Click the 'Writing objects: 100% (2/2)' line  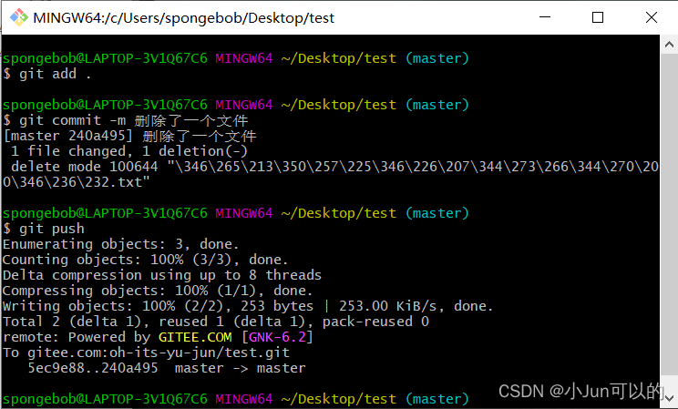click(248, 306)
